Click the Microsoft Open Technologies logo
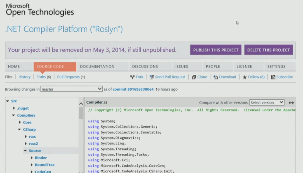The image size is (303, 173). click(40, 10)
